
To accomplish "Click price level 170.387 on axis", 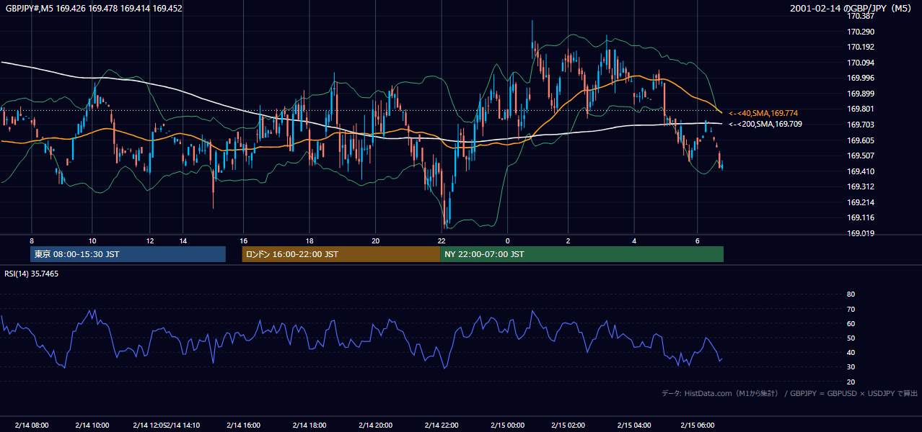I will [861, 16].
